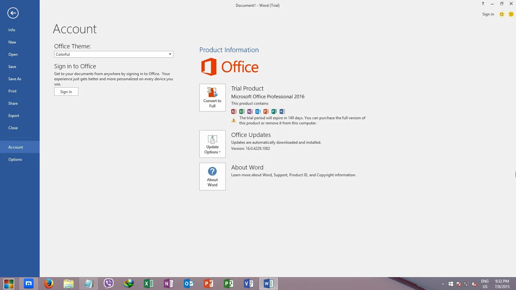Click the Publisher icon in product contains
Image resolution: width=516 pixels, height=290 pixels.
tap(274, 111)
